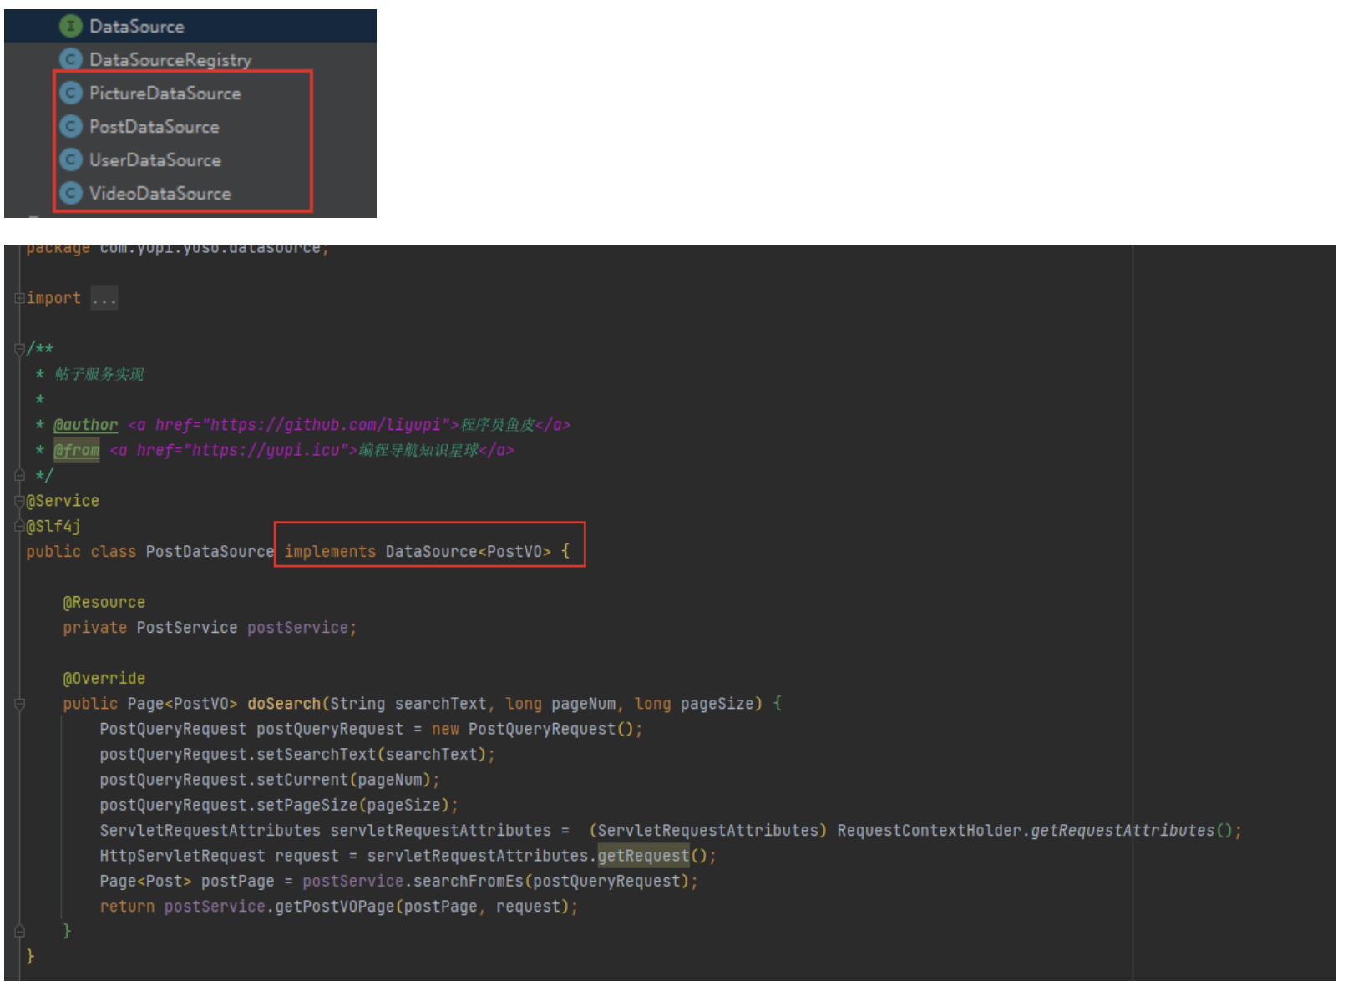The height and width of the screenshot is (1001, 1348).
Task: Click the doSearch method name
Action: pyautogui.click(x=283, y=704)
